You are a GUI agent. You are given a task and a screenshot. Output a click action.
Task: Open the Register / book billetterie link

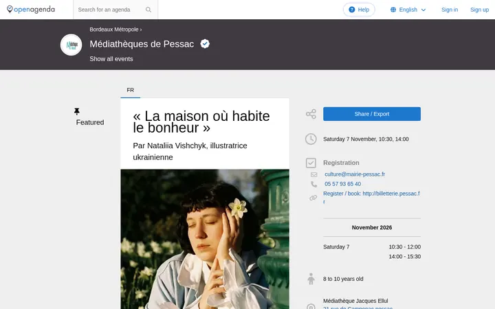click(x=371, y=197)
